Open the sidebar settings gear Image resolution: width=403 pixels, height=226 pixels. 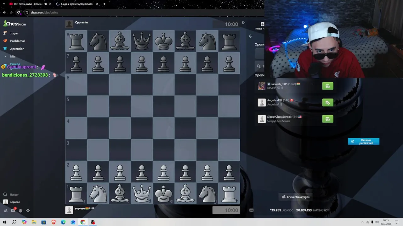coord(28,211)
